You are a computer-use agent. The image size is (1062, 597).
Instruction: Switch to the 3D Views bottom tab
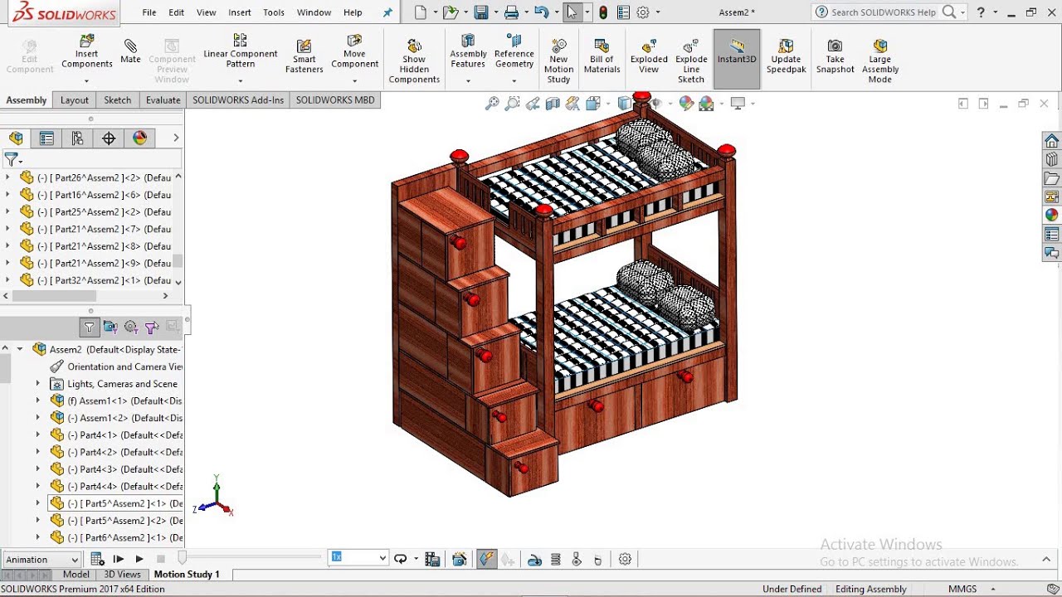pos(122,575)
